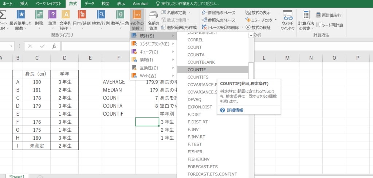Image resolution: width=373 pixels, height=178 pixels.
Task: Expand エンジニアリング(E) submenu
Action: coord(153,44)
